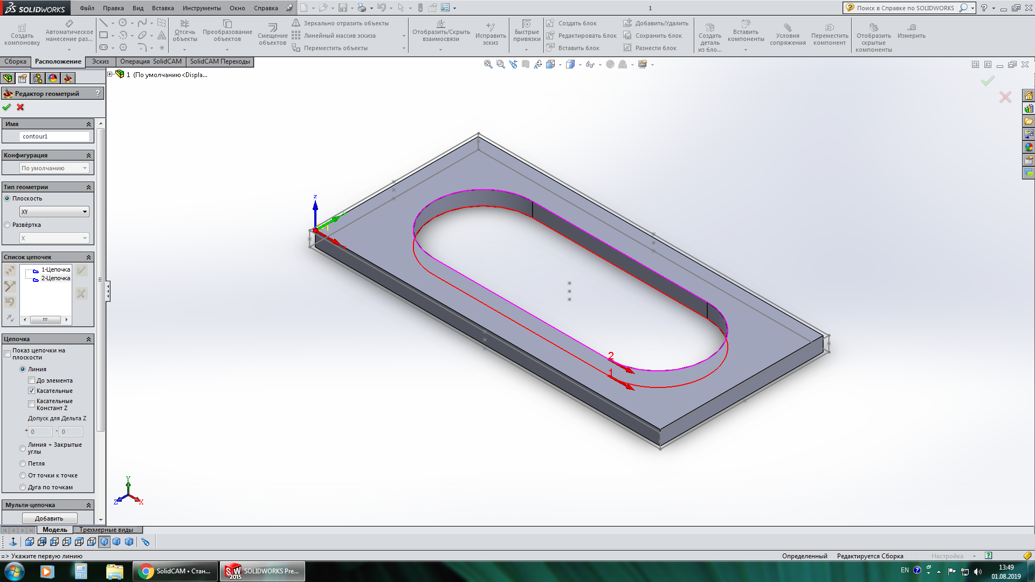Switch to the Эскиз tab

[x=100, y=61]
